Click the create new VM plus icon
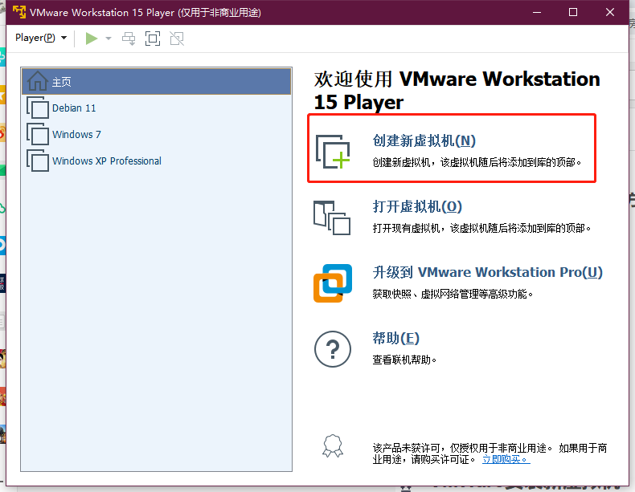635x492 pixels. click(333, 152)
